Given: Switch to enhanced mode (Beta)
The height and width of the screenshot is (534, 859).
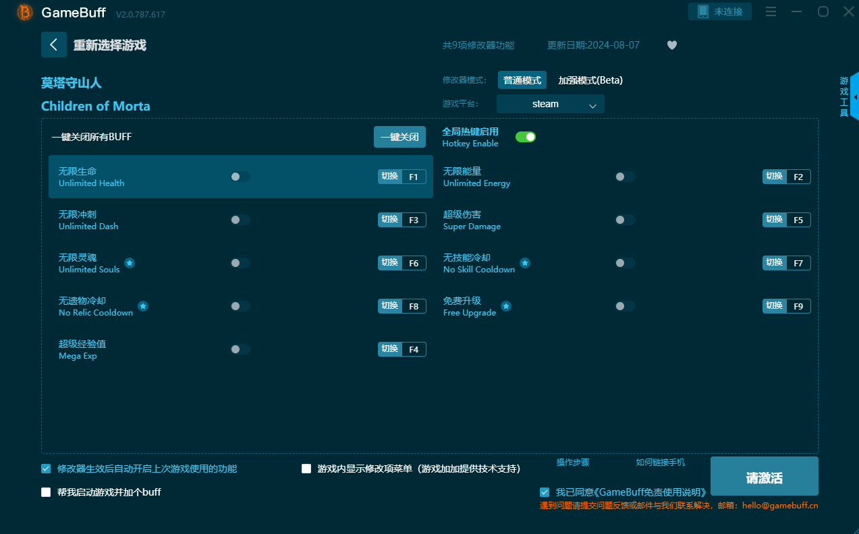Looking at the screenshot, I should (590, 80).
